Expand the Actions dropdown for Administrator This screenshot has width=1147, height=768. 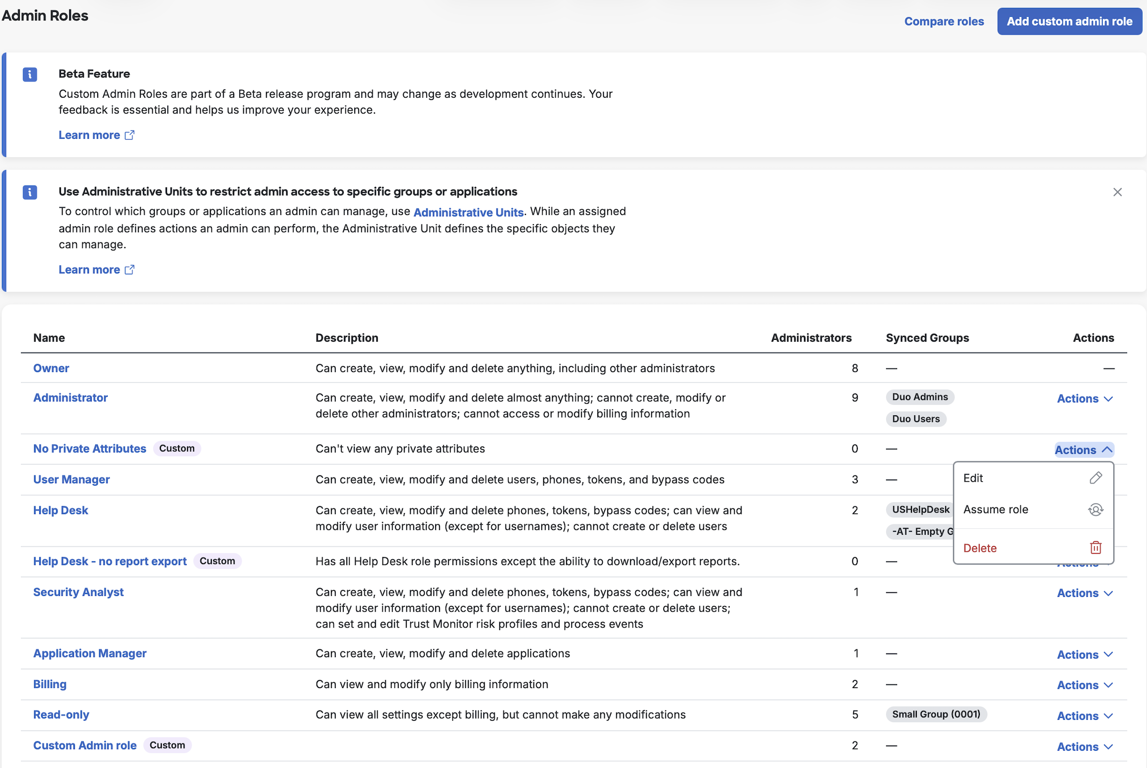click(1083, 398)
